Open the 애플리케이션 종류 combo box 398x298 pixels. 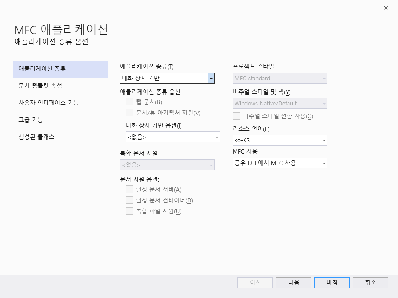[167, 79]
